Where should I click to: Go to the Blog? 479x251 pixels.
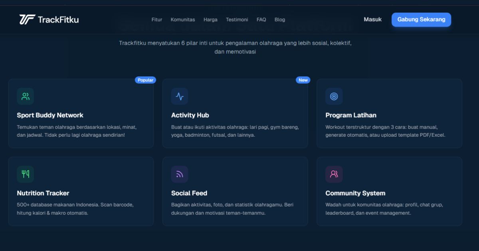pos(279,20)
